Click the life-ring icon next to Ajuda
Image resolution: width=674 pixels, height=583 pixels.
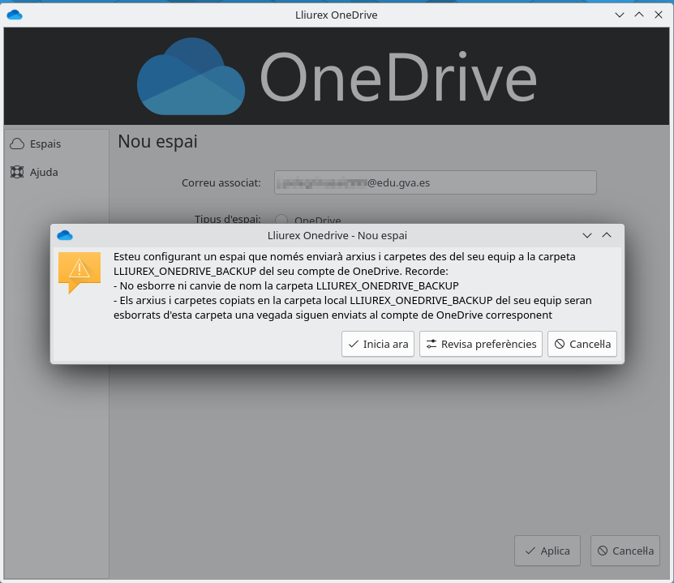click(18, 172)
